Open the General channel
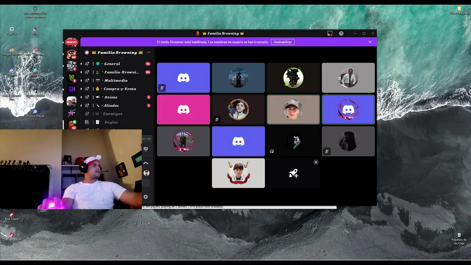 [117, 64]
